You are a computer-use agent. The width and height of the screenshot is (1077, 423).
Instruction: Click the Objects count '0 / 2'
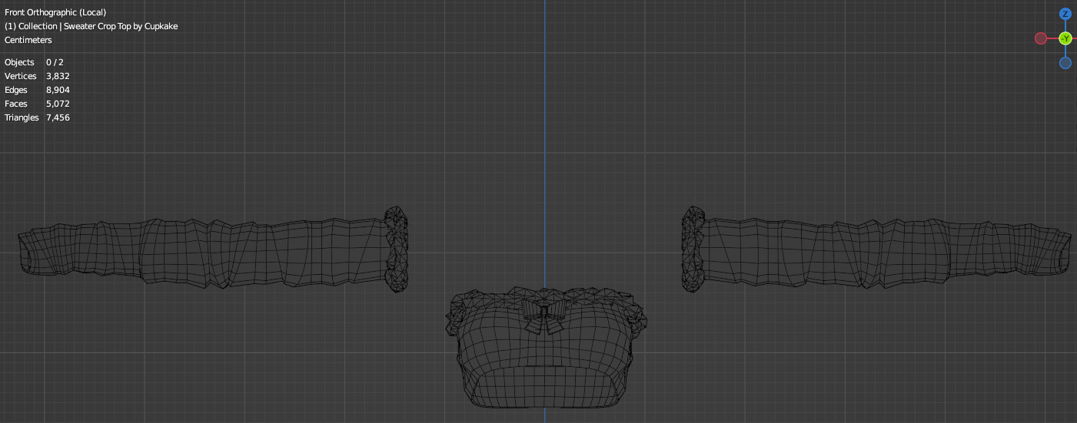[x=55, y=62]
